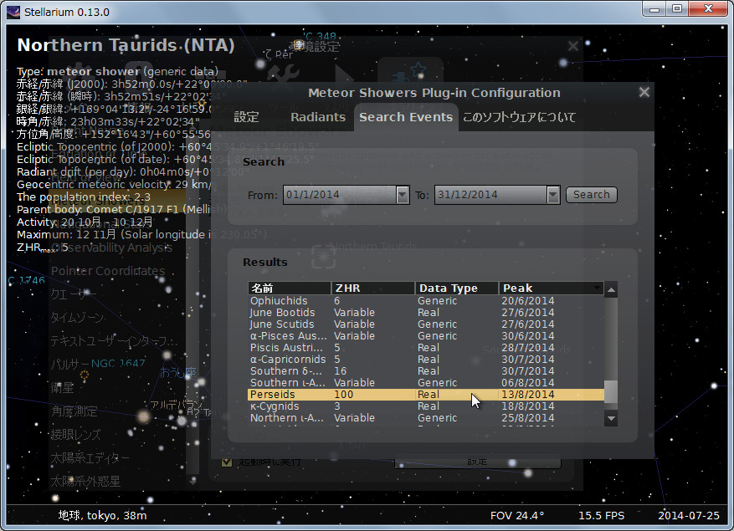Click the 2014-07-25 date in status bar
This screenshot has width=734, height=531.
(x=689, y=516)
